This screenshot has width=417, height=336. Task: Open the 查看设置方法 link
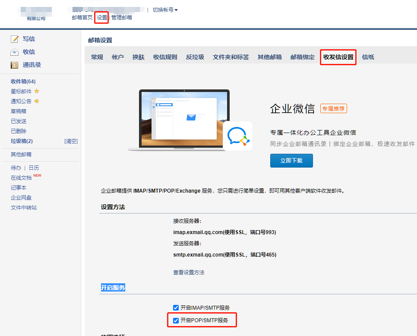189,273
